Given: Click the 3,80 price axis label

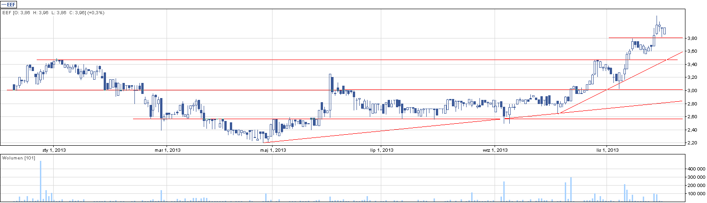Looking at the screenshot, I should pyautogui.click(x=691, y=38).
